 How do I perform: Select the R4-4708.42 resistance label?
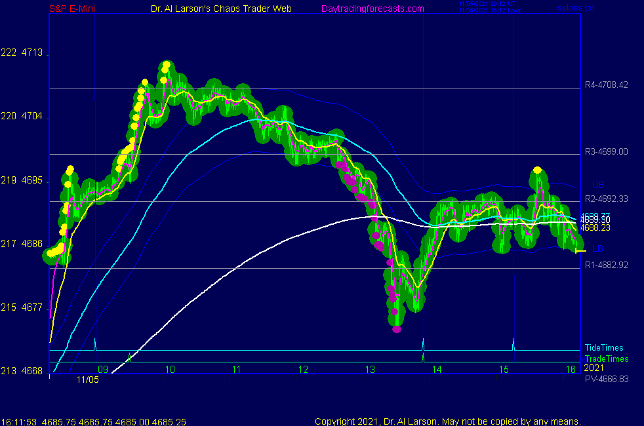click(606, 85)
